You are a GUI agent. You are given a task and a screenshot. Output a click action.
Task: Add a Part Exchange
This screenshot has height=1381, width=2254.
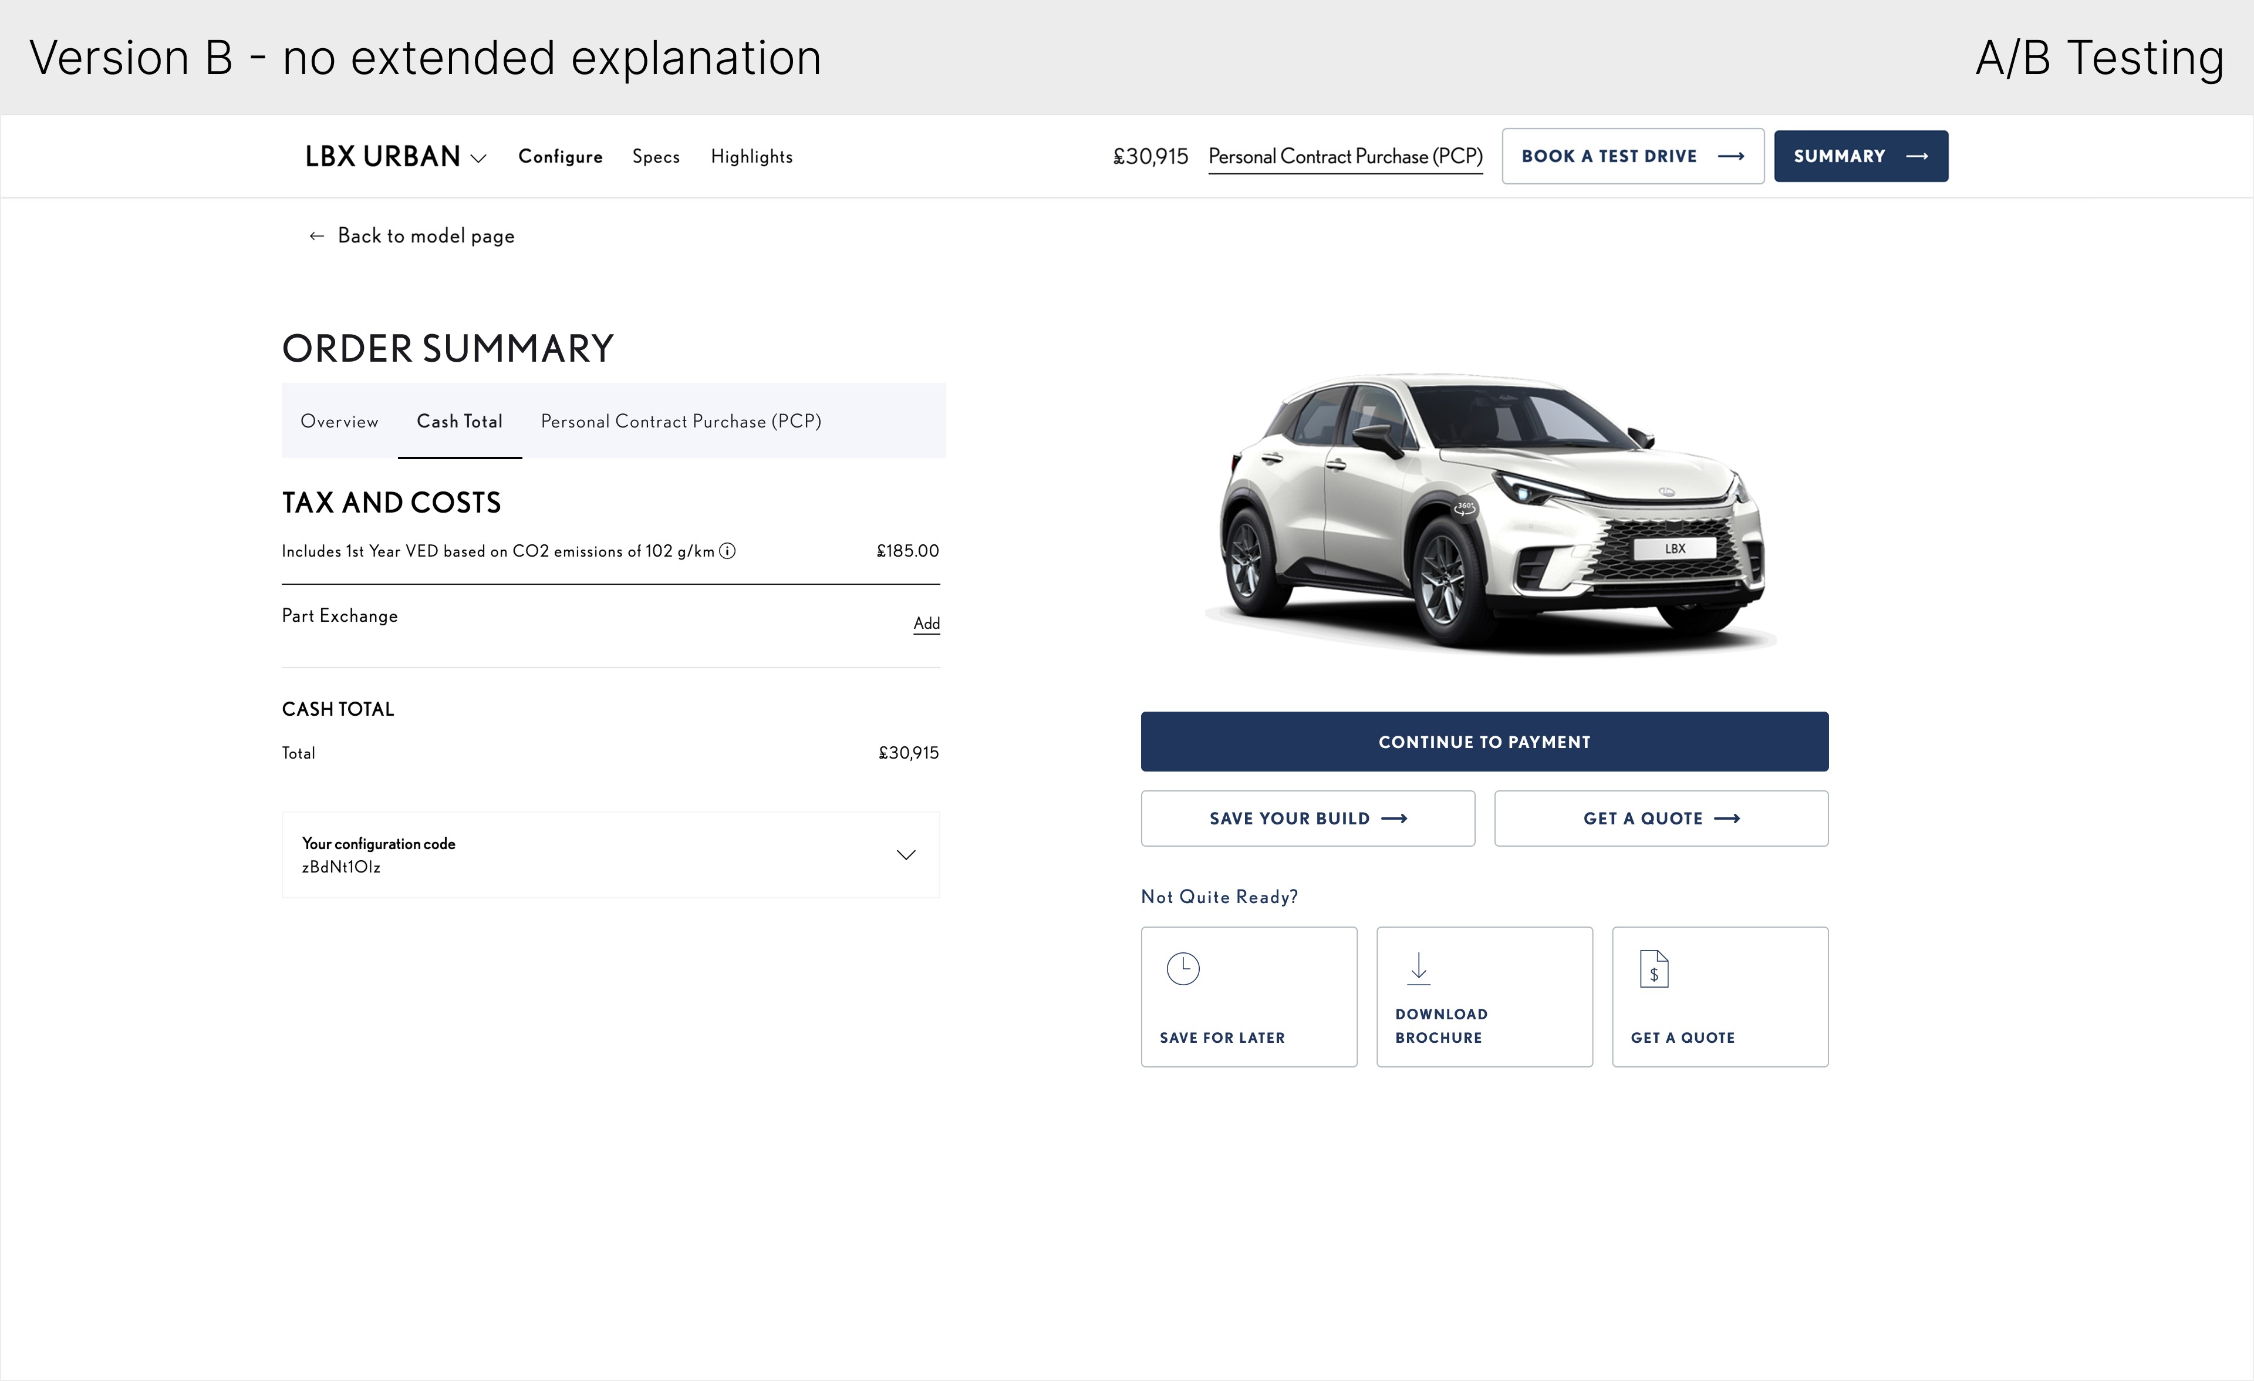[926, 623]
